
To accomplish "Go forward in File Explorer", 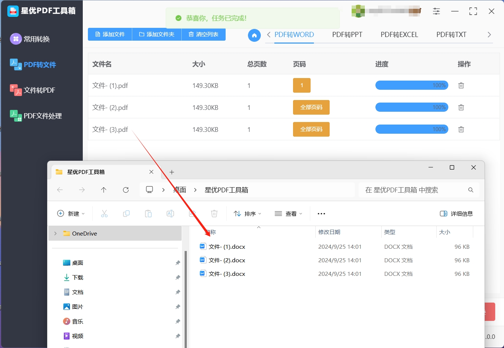I will 82,190.
